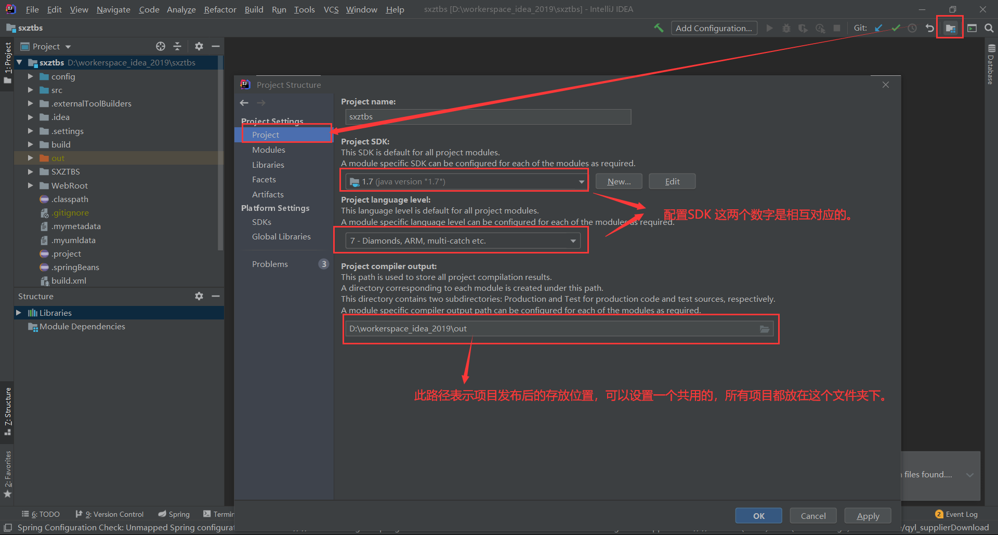This screenshot has height=535, width=998.
Task: Open Problems section in dialog
Action: pyautogui.click(x=270, y=264)
